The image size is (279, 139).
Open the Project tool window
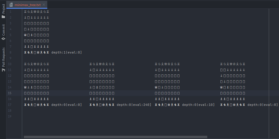pos(4,11)
